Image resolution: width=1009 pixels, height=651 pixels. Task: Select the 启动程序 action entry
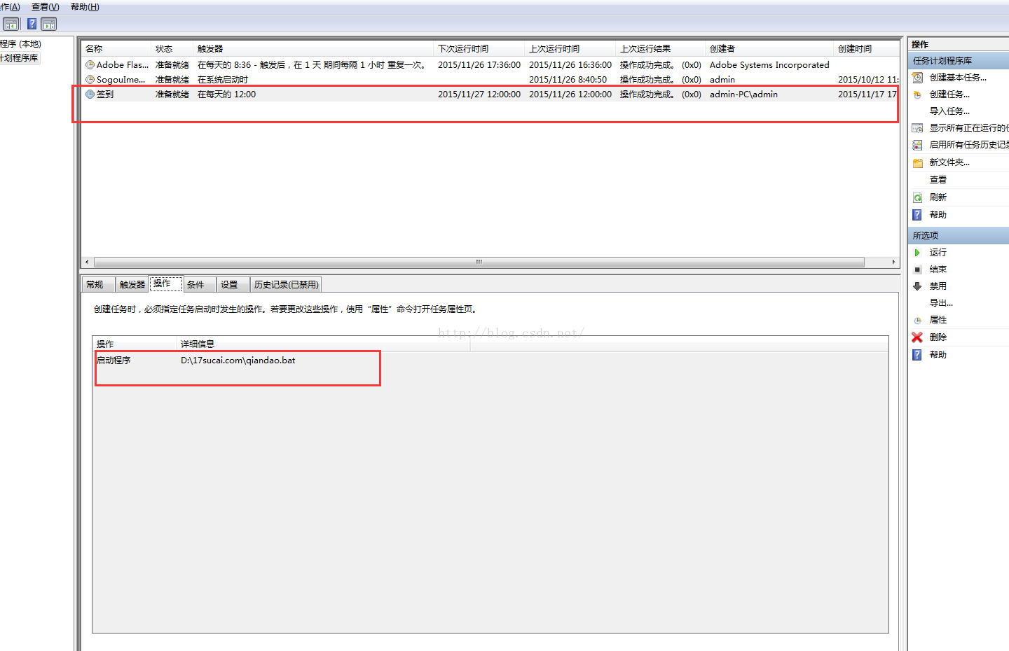(x=114, y=360)
